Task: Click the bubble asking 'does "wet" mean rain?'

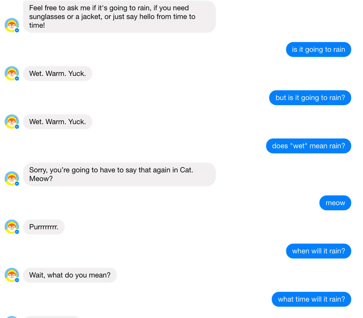Action: click(308, 146)
